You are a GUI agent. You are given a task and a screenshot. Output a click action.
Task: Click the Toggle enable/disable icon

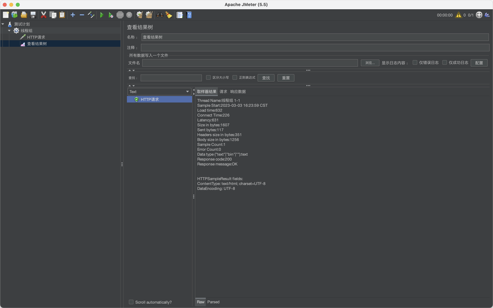click(x=91, y=15)
